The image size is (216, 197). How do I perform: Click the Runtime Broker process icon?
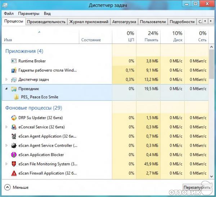tap(14, 61)
